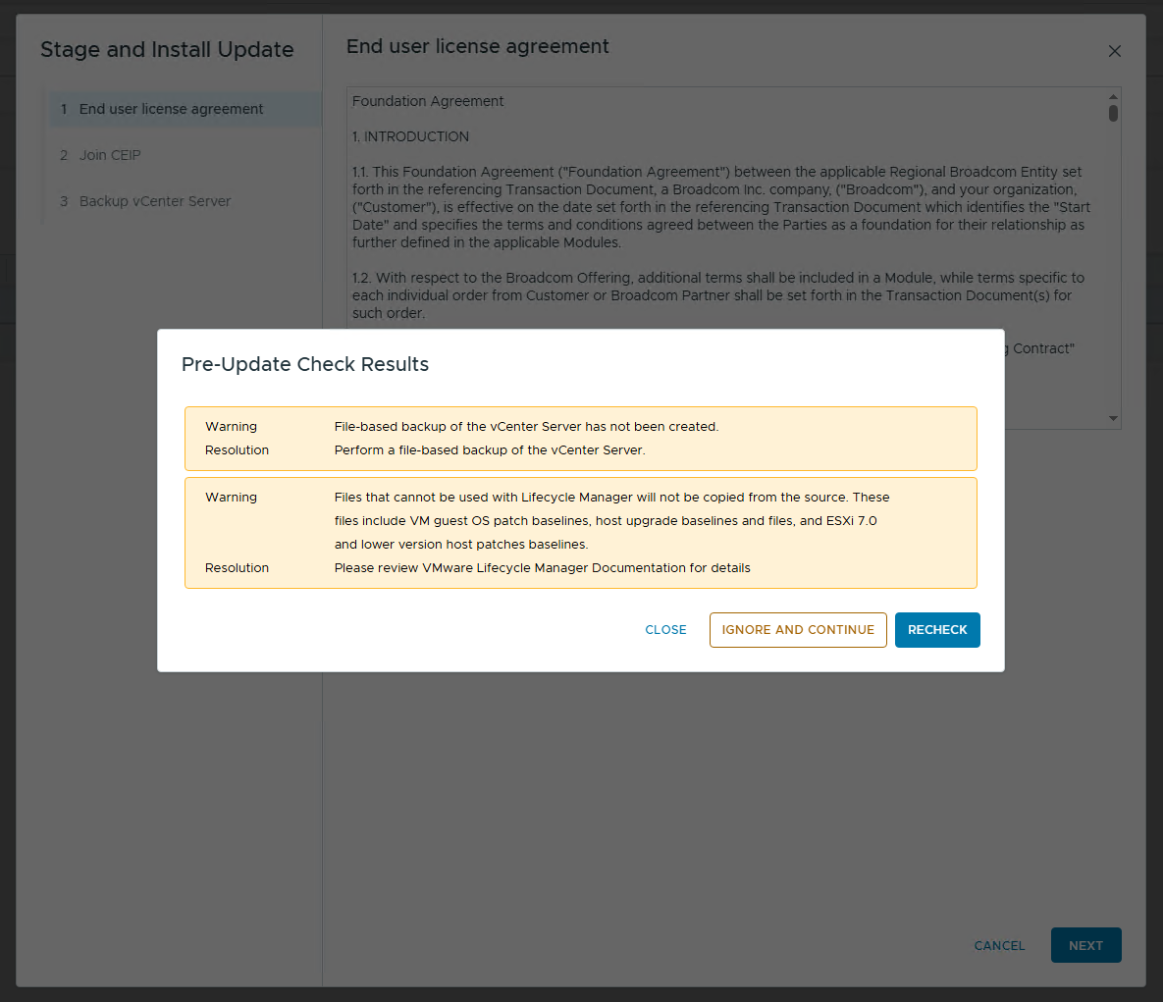
Task: Click the license text scroll up arrow
Action: click(1113, 96)
